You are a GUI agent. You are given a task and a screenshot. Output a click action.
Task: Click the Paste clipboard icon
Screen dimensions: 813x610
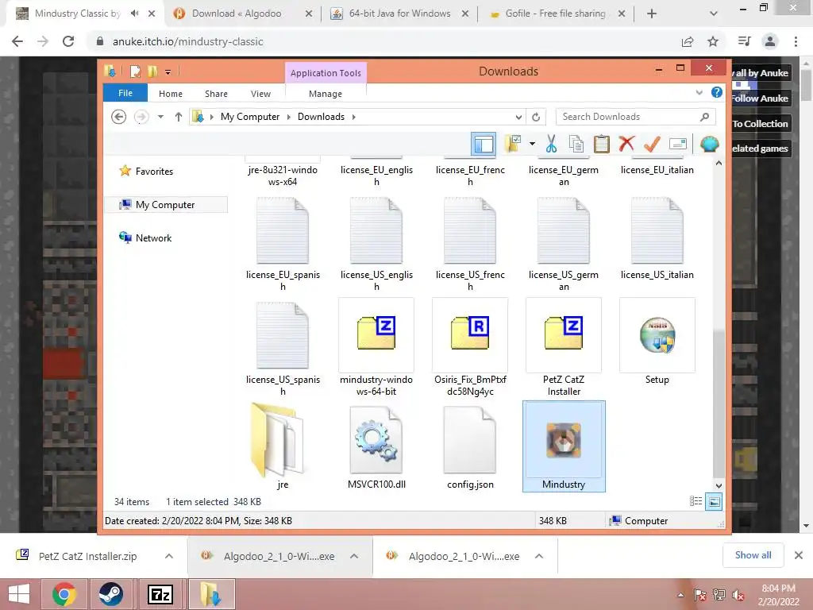(x=602, y=144)
